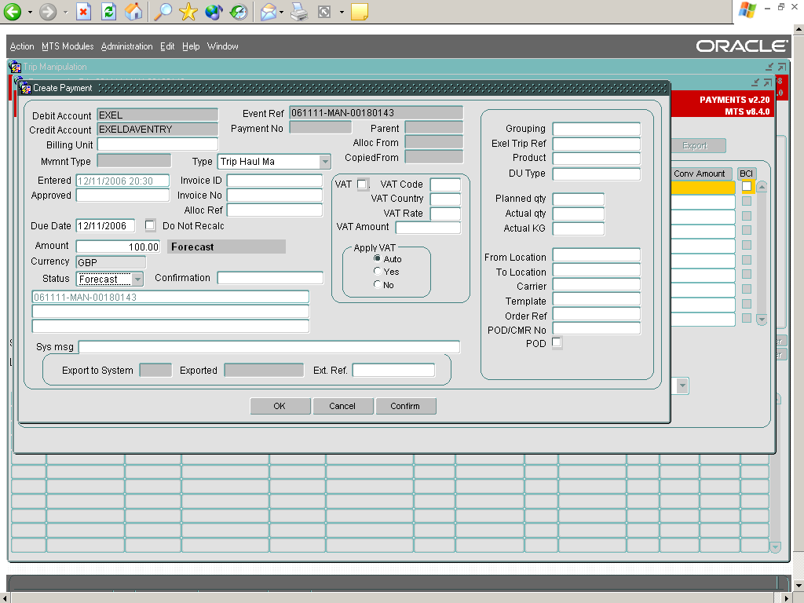804x603 pixels.
Task: Open the Administration menu
Action: tap(126, 46)
